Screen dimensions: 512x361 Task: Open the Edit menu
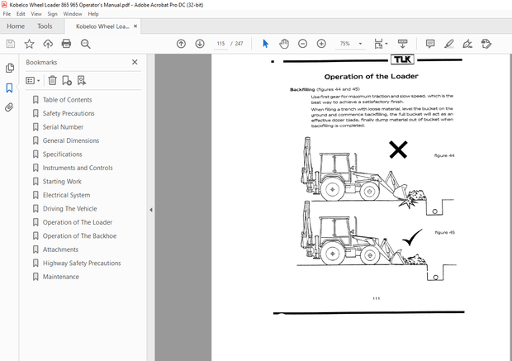pos(21,14)
